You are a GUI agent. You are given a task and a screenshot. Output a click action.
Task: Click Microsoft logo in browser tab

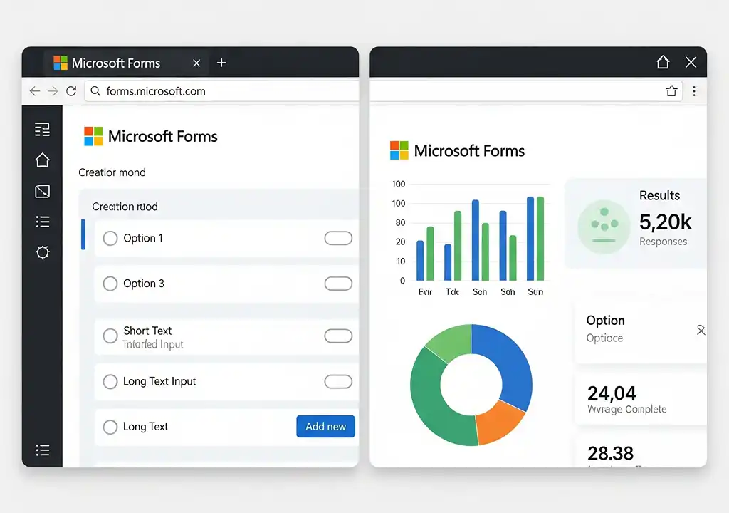tap(61, 63)
